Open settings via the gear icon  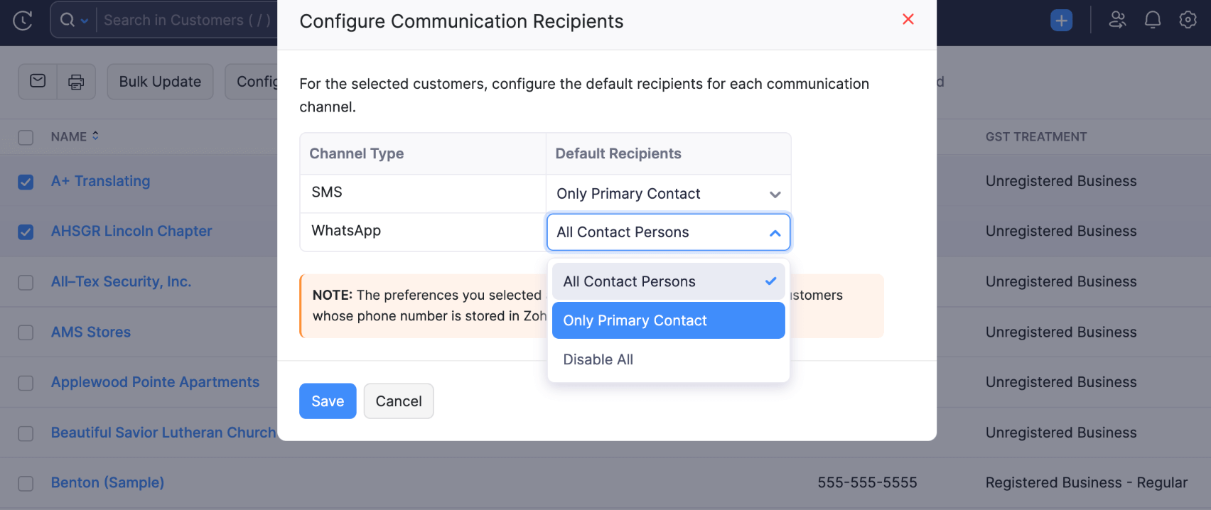(1188, 21)
